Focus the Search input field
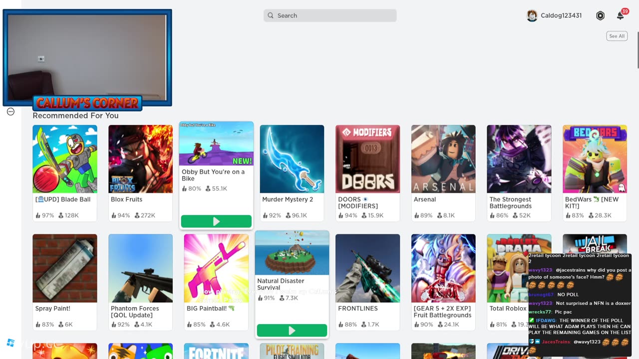This screenshot has height=359, width=639. (x=330, y=15)
